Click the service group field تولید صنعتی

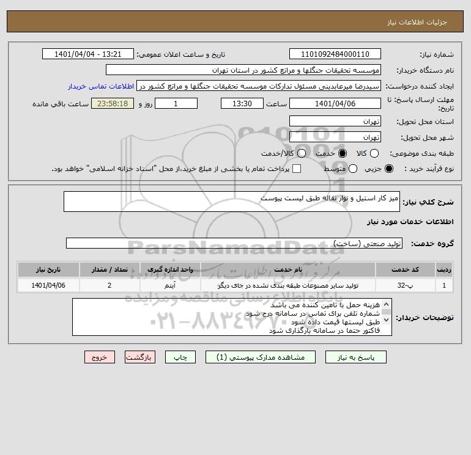(x=234, y=243)
